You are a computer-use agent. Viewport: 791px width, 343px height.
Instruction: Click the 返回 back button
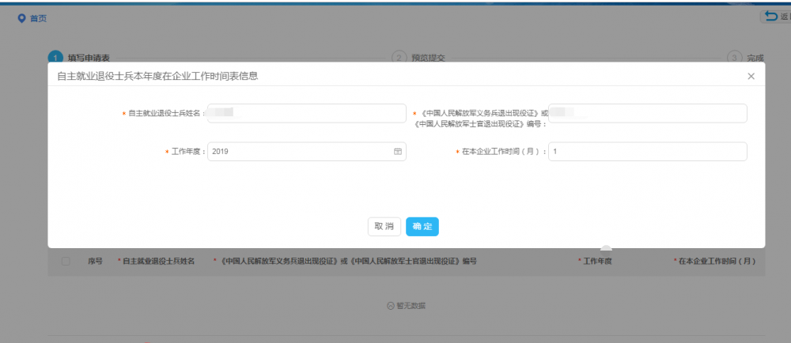point(775,17)
